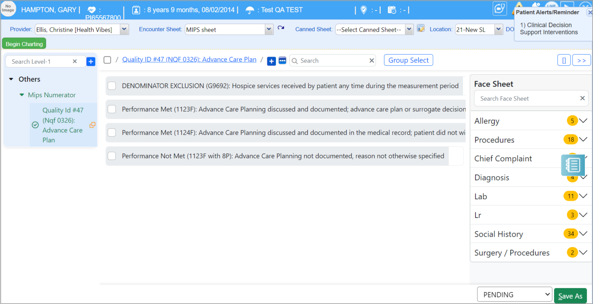Click the heart vitals icon in header
This screenshot has height=304, width=593.
click(91, 10)
